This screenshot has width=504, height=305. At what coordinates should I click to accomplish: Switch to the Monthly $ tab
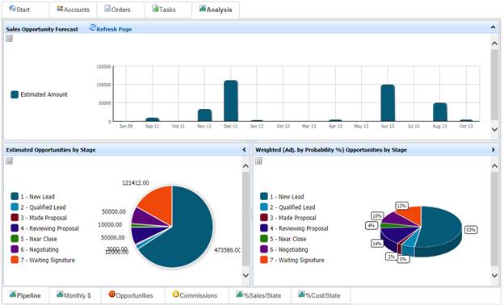pyautogui.click(x=75, y=295)
